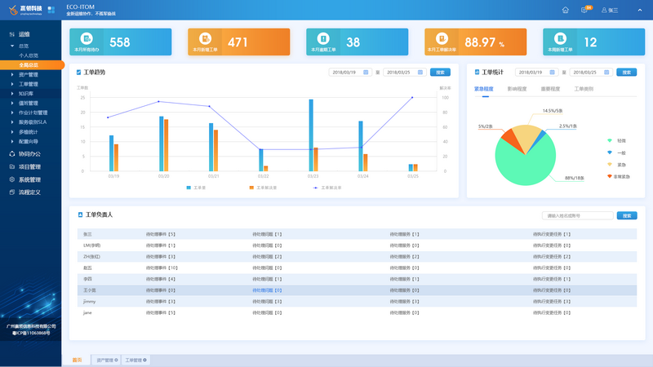Click the 协同办公 sidebar icon
Screen dimensions: 653x367
pyautogui.click(x=12, y=154)
